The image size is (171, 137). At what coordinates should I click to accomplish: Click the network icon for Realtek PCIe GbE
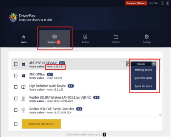click(x=23, y=110)
